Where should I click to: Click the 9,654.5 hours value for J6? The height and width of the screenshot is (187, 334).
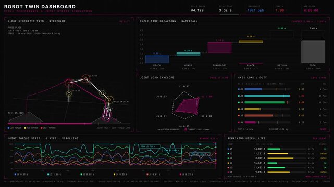coord(261,172)
